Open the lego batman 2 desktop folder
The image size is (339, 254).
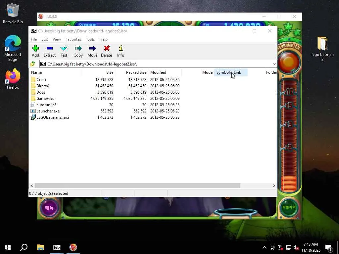pos(322,49)
